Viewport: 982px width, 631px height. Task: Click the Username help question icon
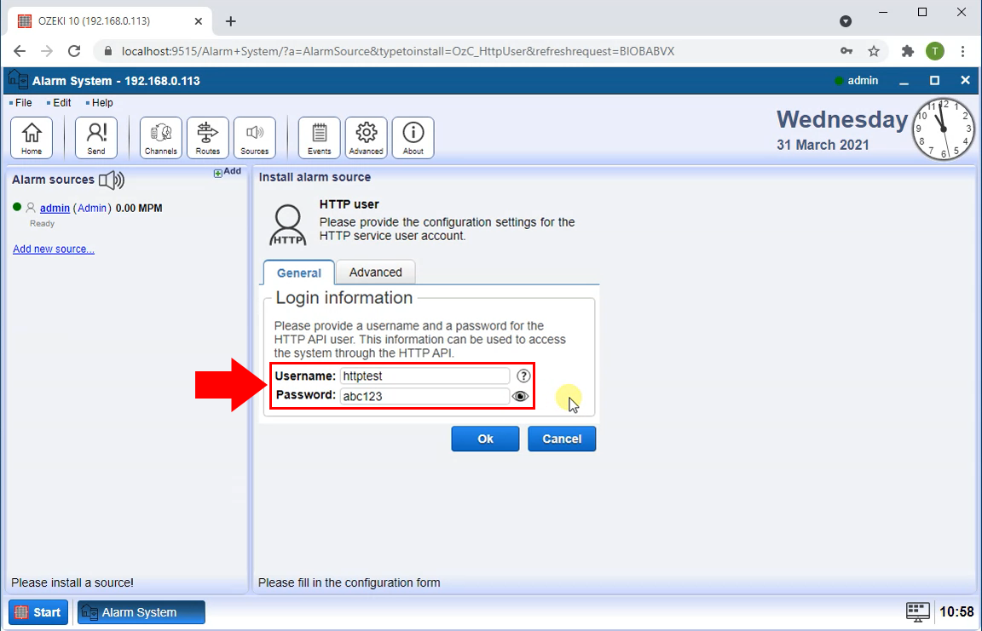pos(523,376)
